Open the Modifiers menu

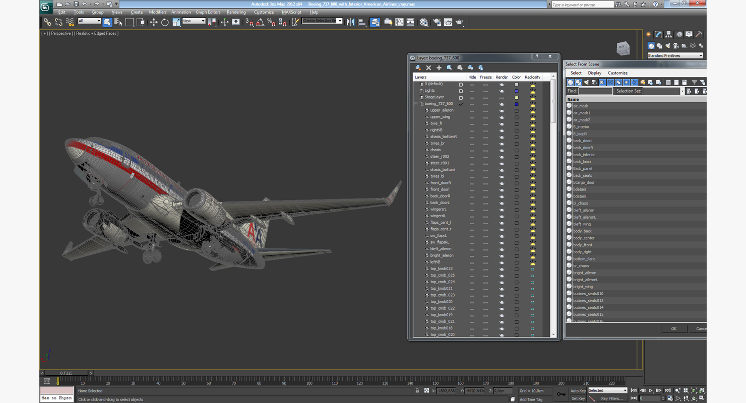pos(158,12)
